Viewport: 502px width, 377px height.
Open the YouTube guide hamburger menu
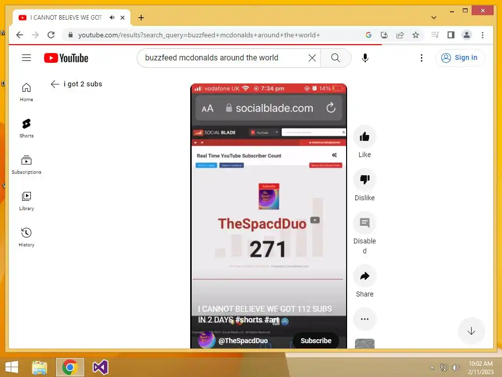point(26,58)
